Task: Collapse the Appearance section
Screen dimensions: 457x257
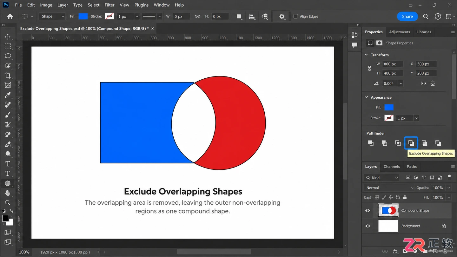Action: click(366, 97)
